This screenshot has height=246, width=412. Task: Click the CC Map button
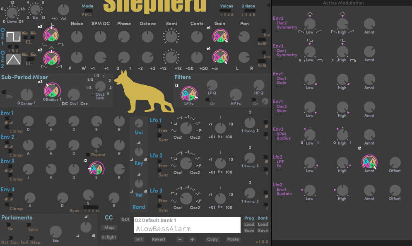(109, 228)
